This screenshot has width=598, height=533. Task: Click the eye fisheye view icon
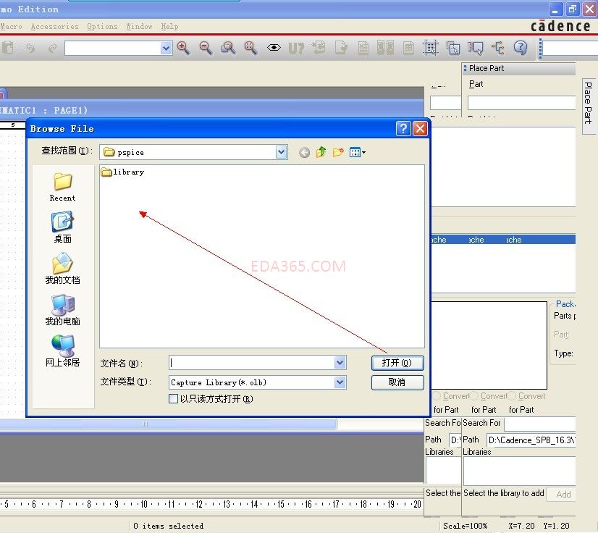point(274,48)
